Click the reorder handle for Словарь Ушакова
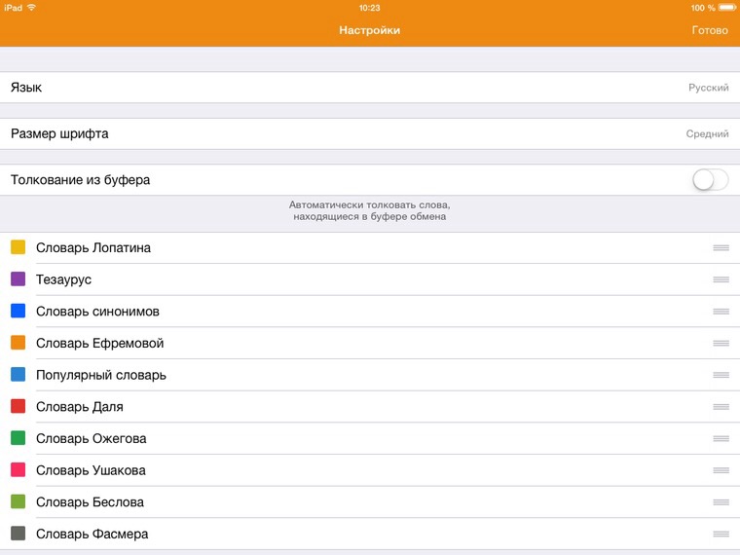This screenshot has width=740, height=555. coord(721,470)
